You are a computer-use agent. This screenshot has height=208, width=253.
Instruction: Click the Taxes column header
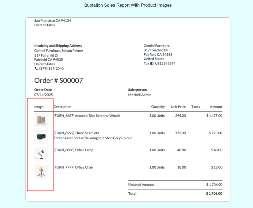tap(195, 107)
